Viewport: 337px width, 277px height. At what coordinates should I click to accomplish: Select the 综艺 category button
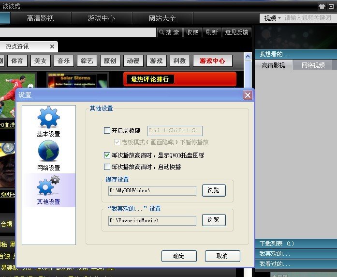click(87, 61)
